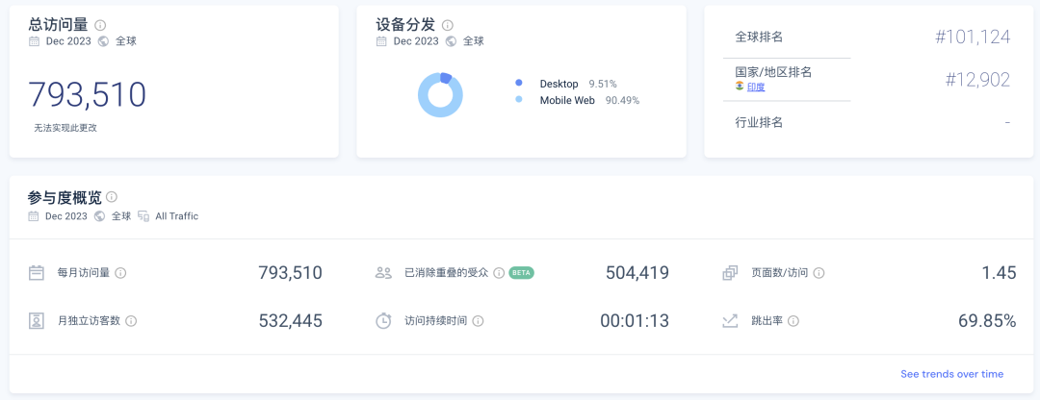The height and width of the screenshot is (400, 1040).
Task: Open the 印度 country link
Action: [x=756, y=87]
